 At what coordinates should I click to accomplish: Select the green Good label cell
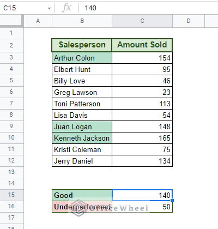(82, 195)
